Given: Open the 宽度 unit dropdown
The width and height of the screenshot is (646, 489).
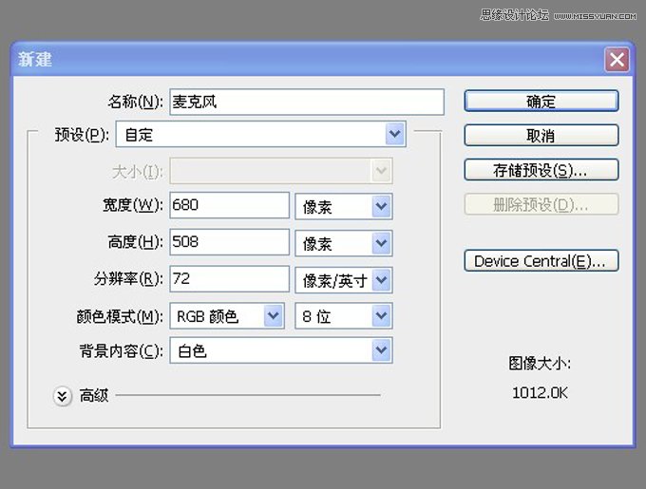Looking at the screenshot, I should [x=344, y=206].
